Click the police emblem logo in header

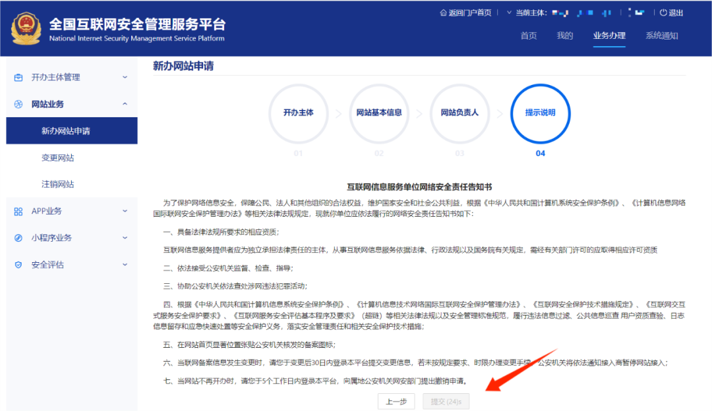click(x=26, y=28)
